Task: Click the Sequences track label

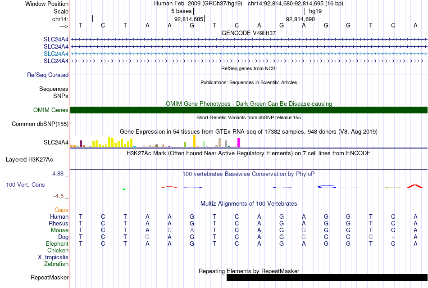Action: pyautogui.click(x=54, y=89)
